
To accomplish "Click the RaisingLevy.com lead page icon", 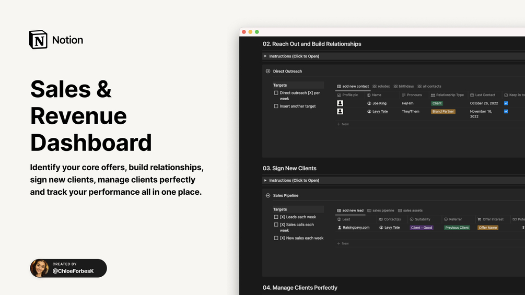I will click(340, 228).
